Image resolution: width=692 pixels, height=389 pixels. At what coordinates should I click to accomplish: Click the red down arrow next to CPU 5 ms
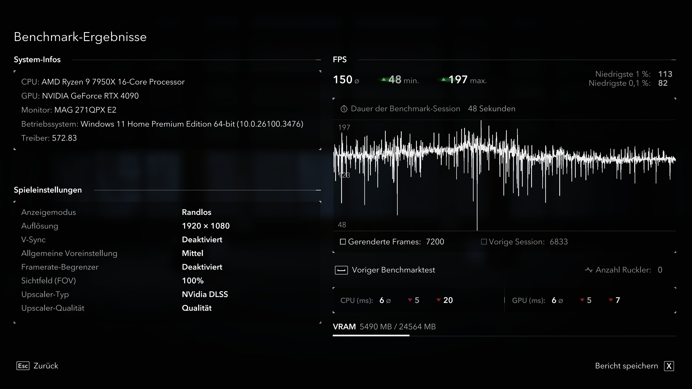410,300
